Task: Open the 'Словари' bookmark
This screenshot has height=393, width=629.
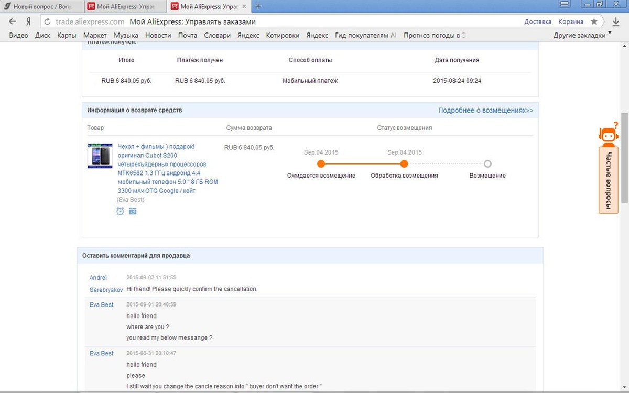Action: tap(218, 35)
